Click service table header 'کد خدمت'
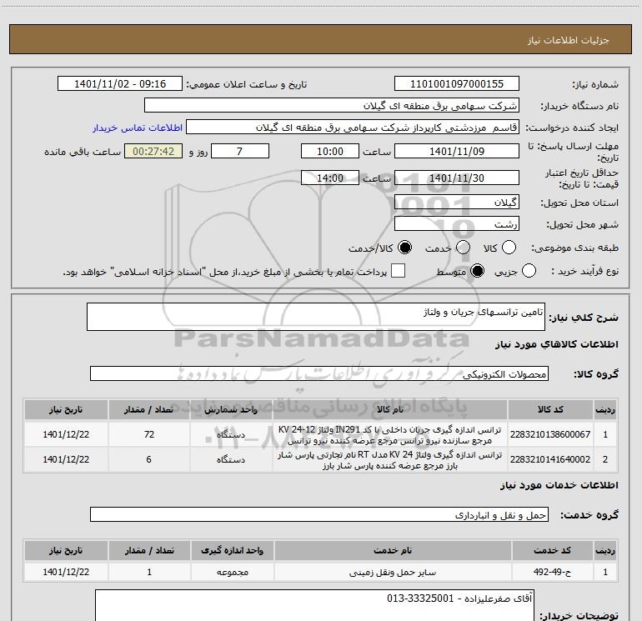The width and height of the screenshot is (642, 621). pyautogui.click(x=552, y=551)
